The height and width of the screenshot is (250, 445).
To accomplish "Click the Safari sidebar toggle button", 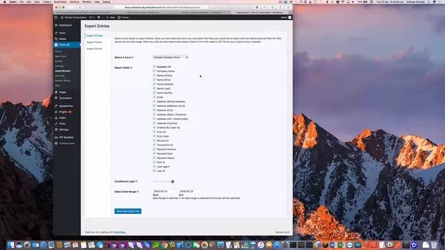I will 81,8.
